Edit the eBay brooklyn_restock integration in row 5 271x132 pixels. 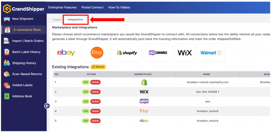pos(86,121)
